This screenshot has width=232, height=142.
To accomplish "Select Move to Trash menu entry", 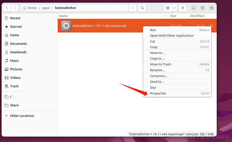I will pos(177,64).
